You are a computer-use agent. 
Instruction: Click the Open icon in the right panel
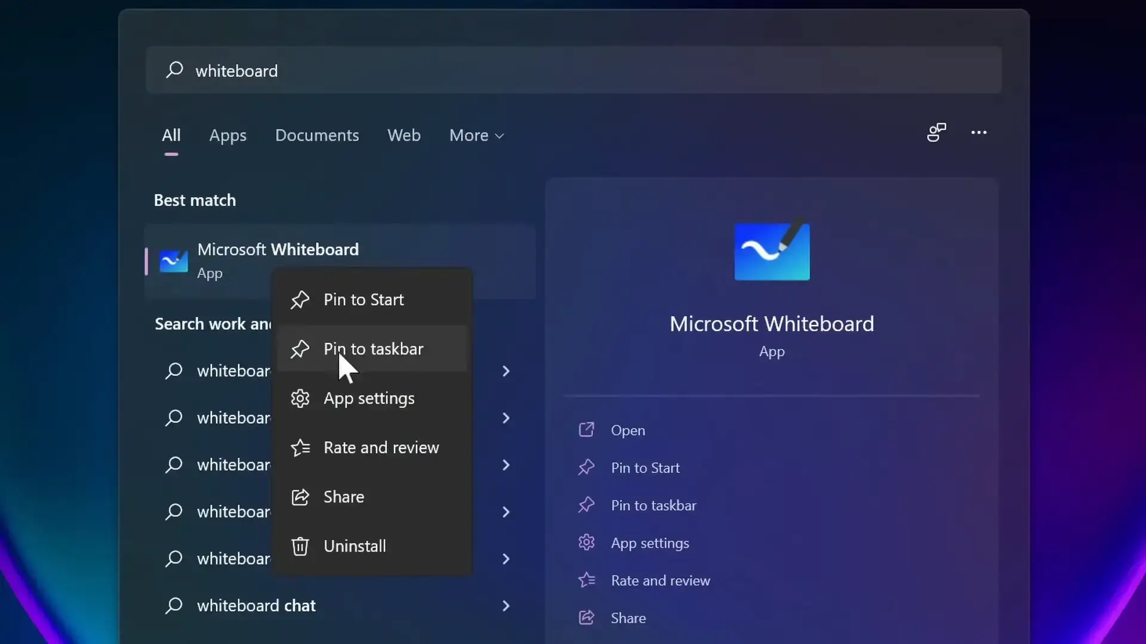pyautogui.click(x=586, y=430)
